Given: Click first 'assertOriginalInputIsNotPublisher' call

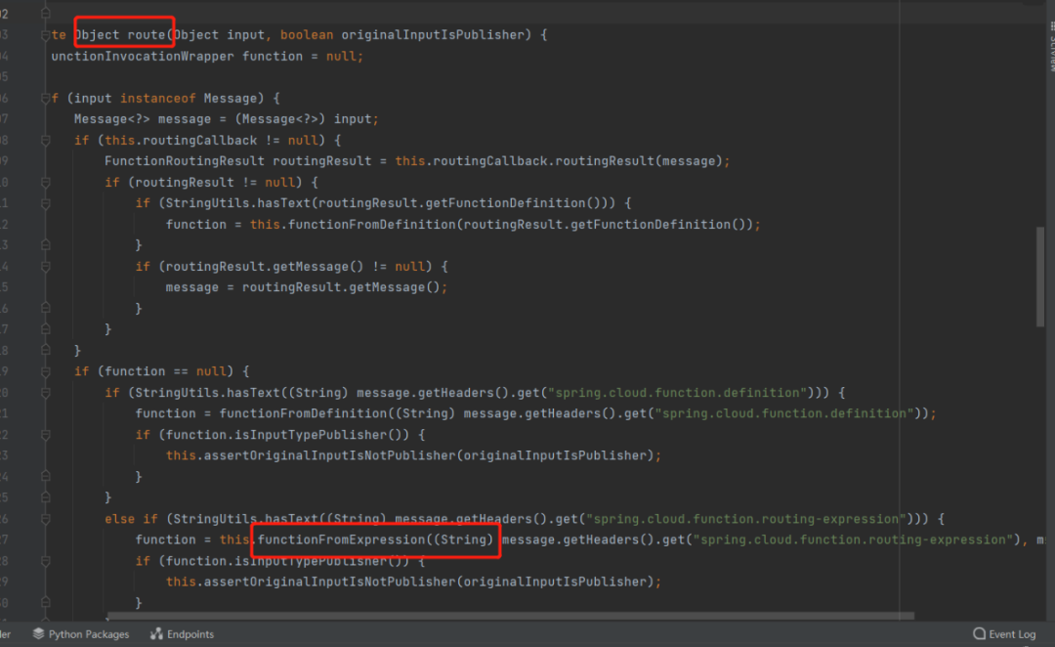Looking at the screenshot, I should pyautogui.click(x=330, y=455).
